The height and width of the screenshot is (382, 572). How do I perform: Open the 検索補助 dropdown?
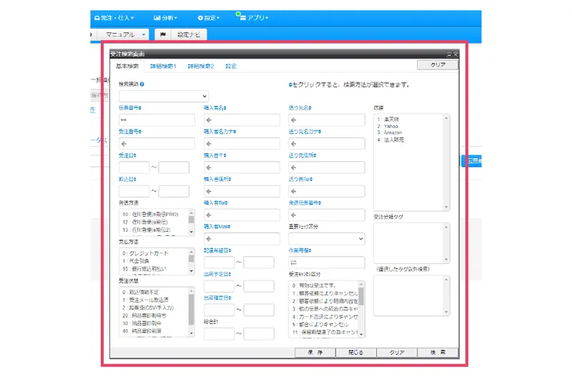(164, 96)
